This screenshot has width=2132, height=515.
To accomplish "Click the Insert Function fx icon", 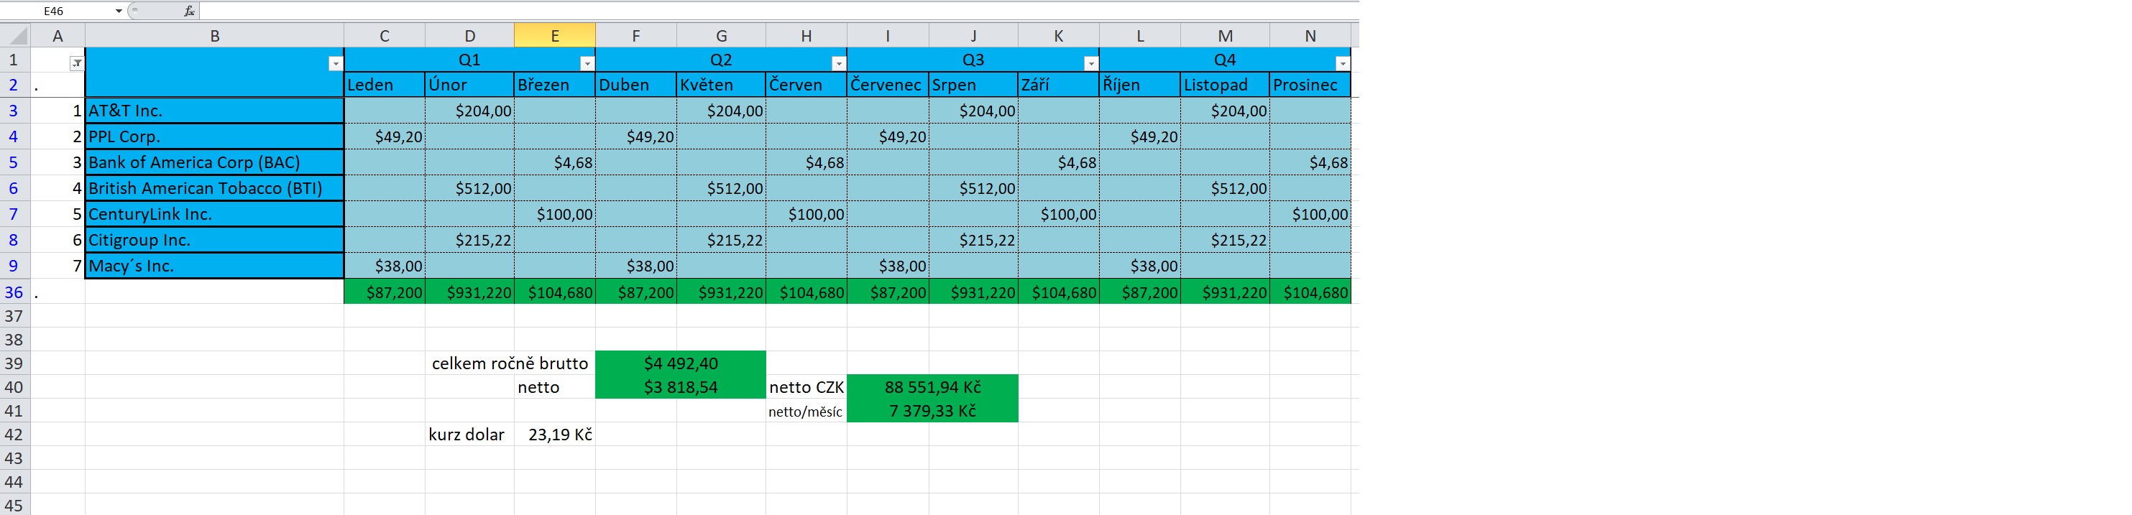I will tap(189, 11).
